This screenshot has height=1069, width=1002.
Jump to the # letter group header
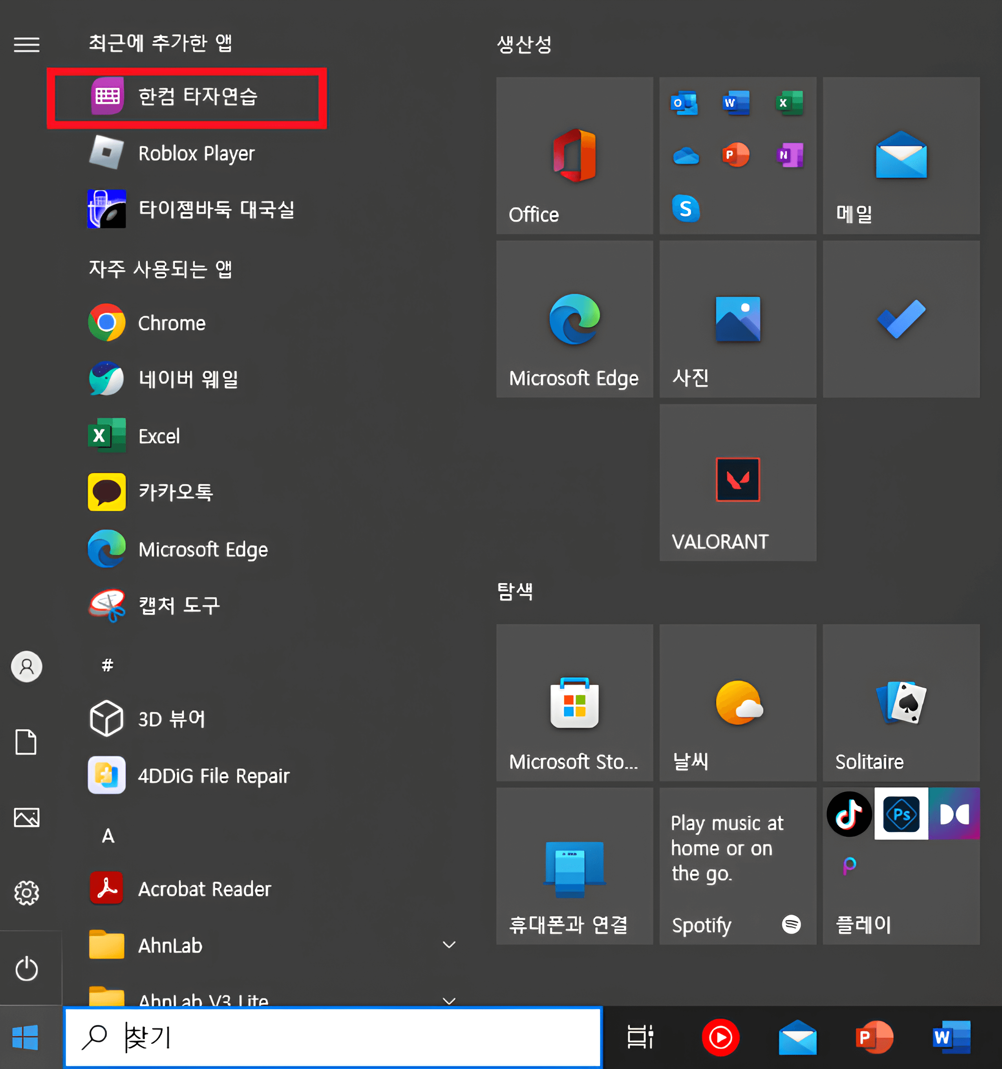[x=108, y=666]
